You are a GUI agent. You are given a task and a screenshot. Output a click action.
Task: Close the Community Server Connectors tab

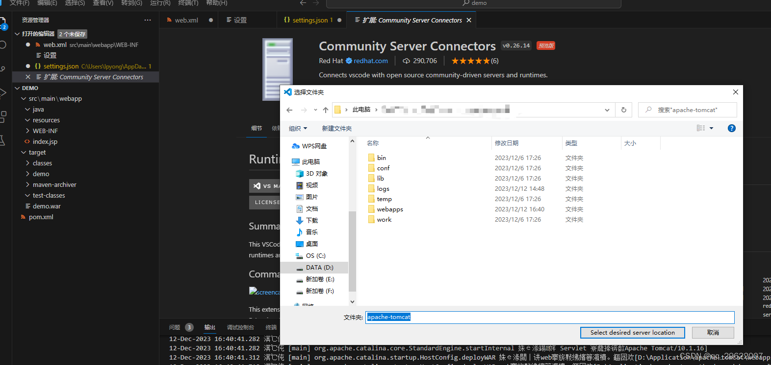click(469, 20)
